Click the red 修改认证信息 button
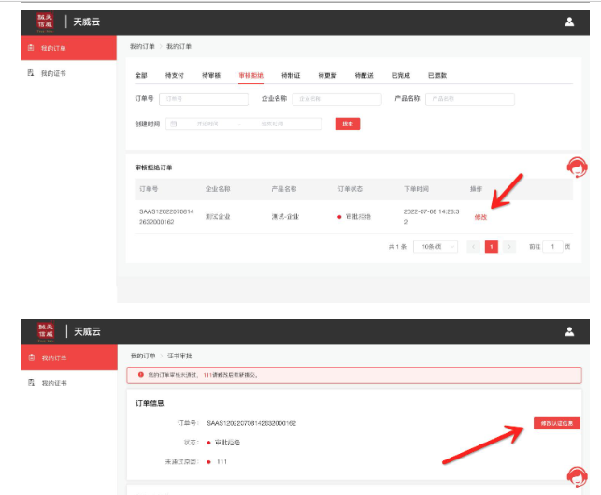 pyautogui.click(x=555, y=423)
